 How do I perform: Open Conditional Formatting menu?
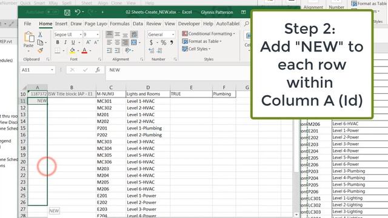pyautogui.click(x=209, y=34)
